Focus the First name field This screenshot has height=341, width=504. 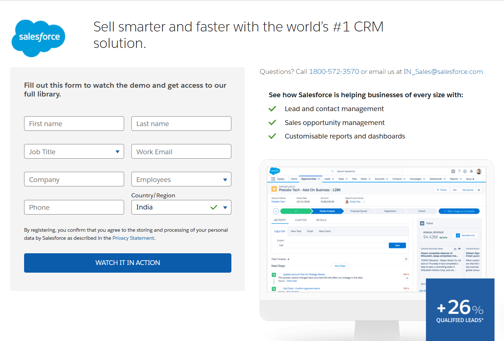tap(74, 124)
